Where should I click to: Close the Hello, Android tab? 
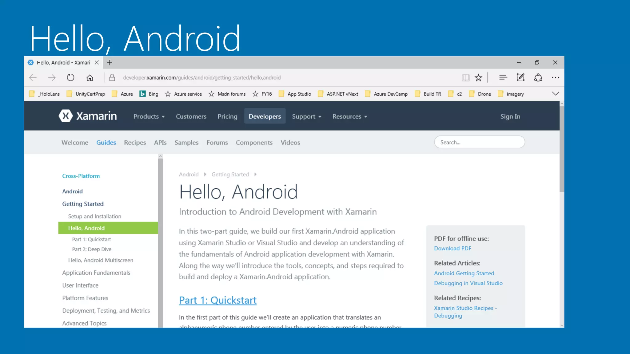coord(97,62)
